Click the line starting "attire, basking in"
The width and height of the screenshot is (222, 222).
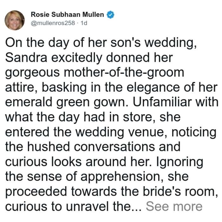pos(111,88)
